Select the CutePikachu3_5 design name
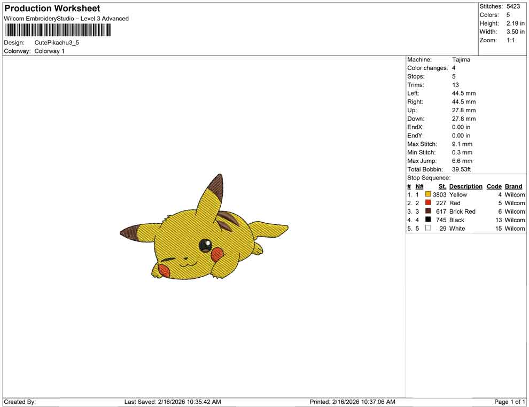Image resolution: width=529 pixels, height=407 pixels. tap(56, 43)
